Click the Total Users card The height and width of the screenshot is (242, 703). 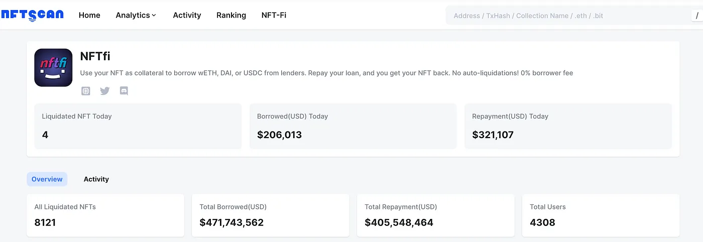[601, 215]
